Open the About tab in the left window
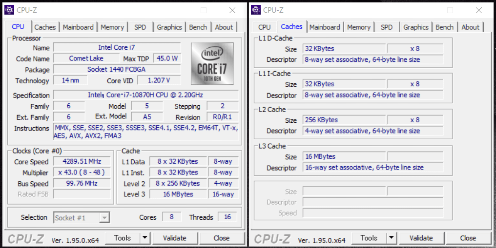 (x=224, y=27)
